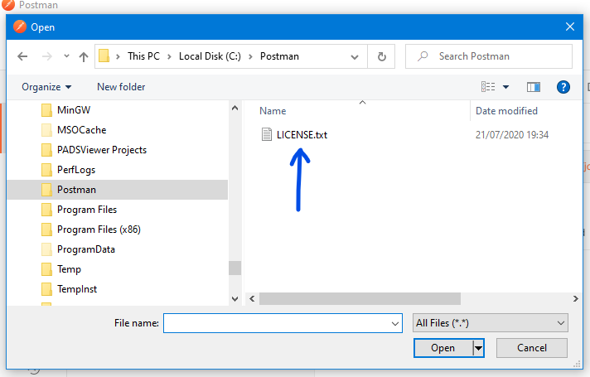Go up one folder level
This screenshot has width=590, height=377.
pos(84,56)
